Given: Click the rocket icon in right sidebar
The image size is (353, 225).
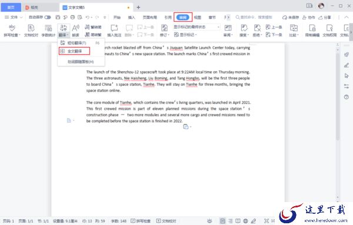Looking at the screenshot, I should (x=347, y=55).
